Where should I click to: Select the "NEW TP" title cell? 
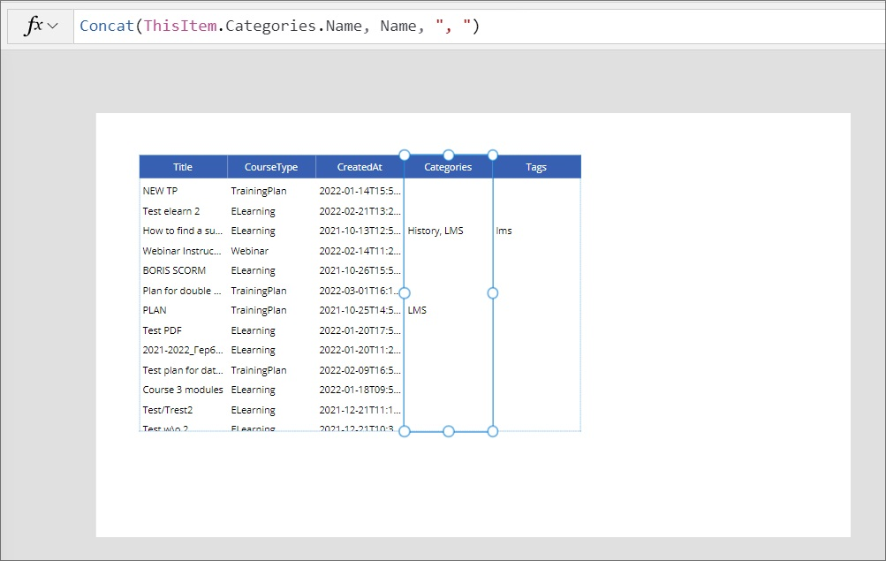[160, 191]
